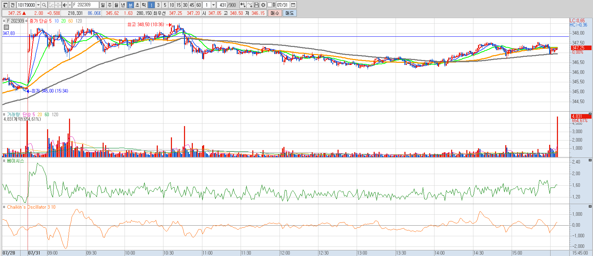Click the 전 button in the toolbar
Screen dimensions: 593x256
pyautogui.click(x=12, y=5)
